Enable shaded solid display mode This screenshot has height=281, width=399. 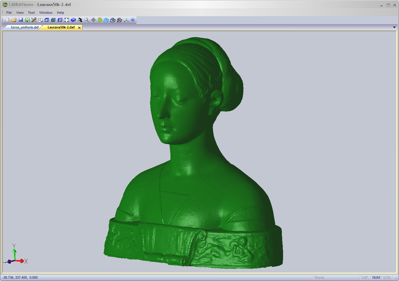53,20
